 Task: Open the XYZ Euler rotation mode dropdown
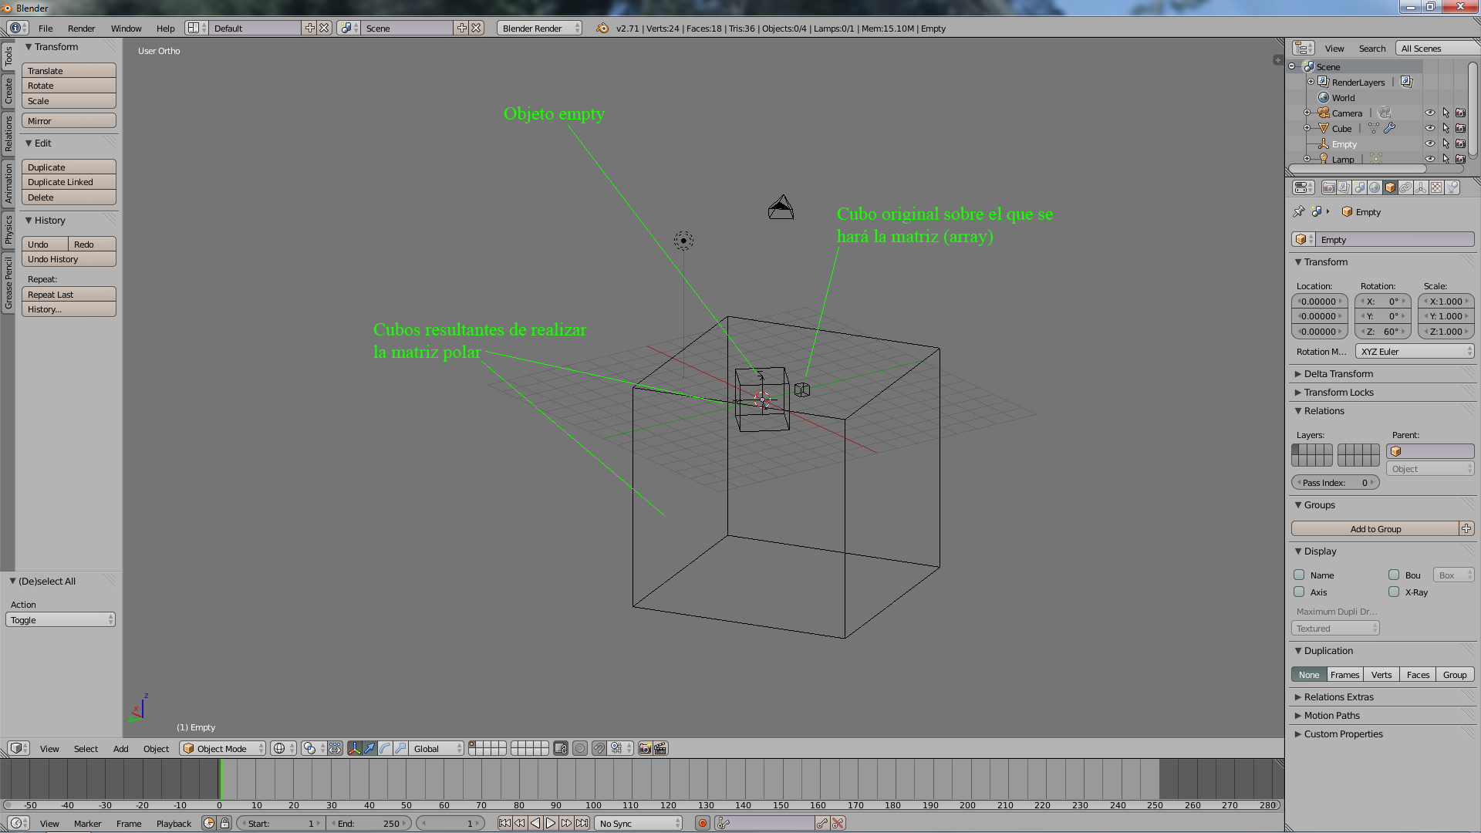tap(1415, 351)
